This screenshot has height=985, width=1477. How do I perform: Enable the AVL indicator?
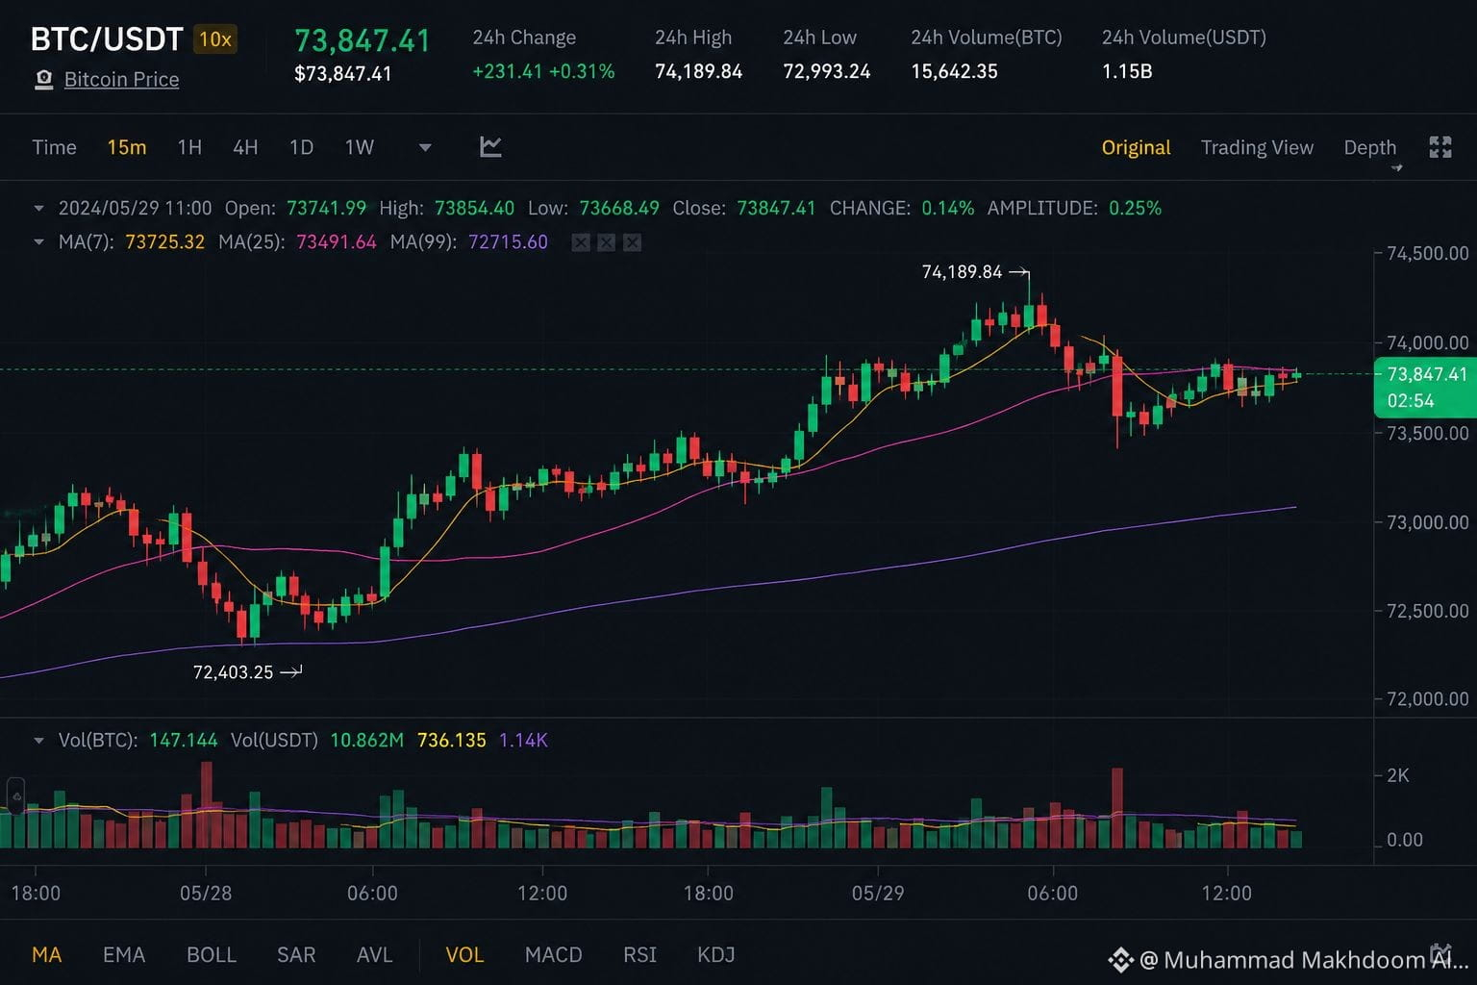point(374,954)
